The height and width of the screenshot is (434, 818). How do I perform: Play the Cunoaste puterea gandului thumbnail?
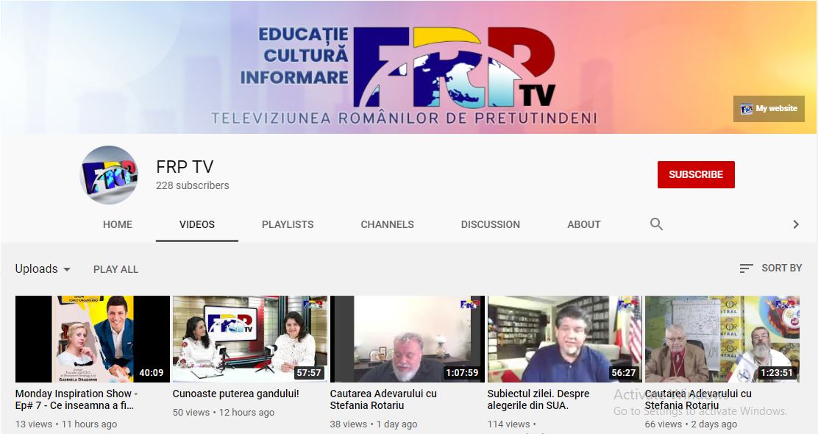(250, 339)
